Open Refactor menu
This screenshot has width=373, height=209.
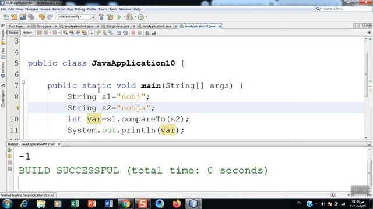point(58,9)
